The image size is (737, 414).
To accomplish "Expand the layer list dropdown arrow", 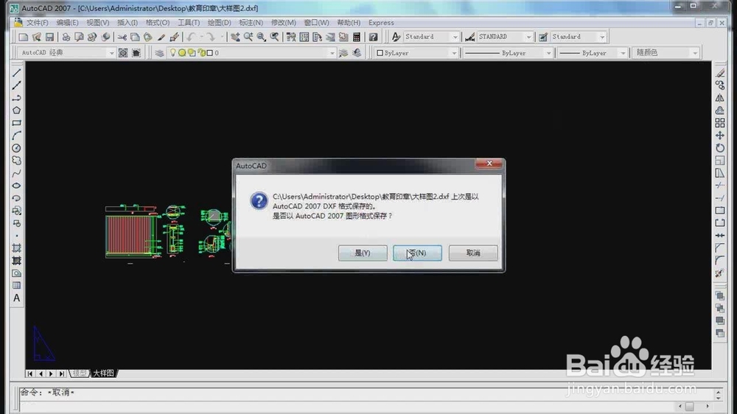I will pos(332,52).
